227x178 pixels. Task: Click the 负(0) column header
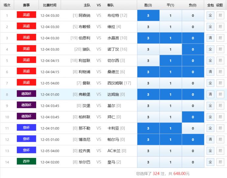click(193, 5)
